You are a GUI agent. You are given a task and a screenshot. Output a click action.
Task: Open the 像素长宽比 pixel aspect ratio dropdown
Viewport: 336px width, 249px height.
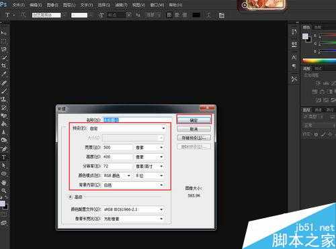pos(134,219)
